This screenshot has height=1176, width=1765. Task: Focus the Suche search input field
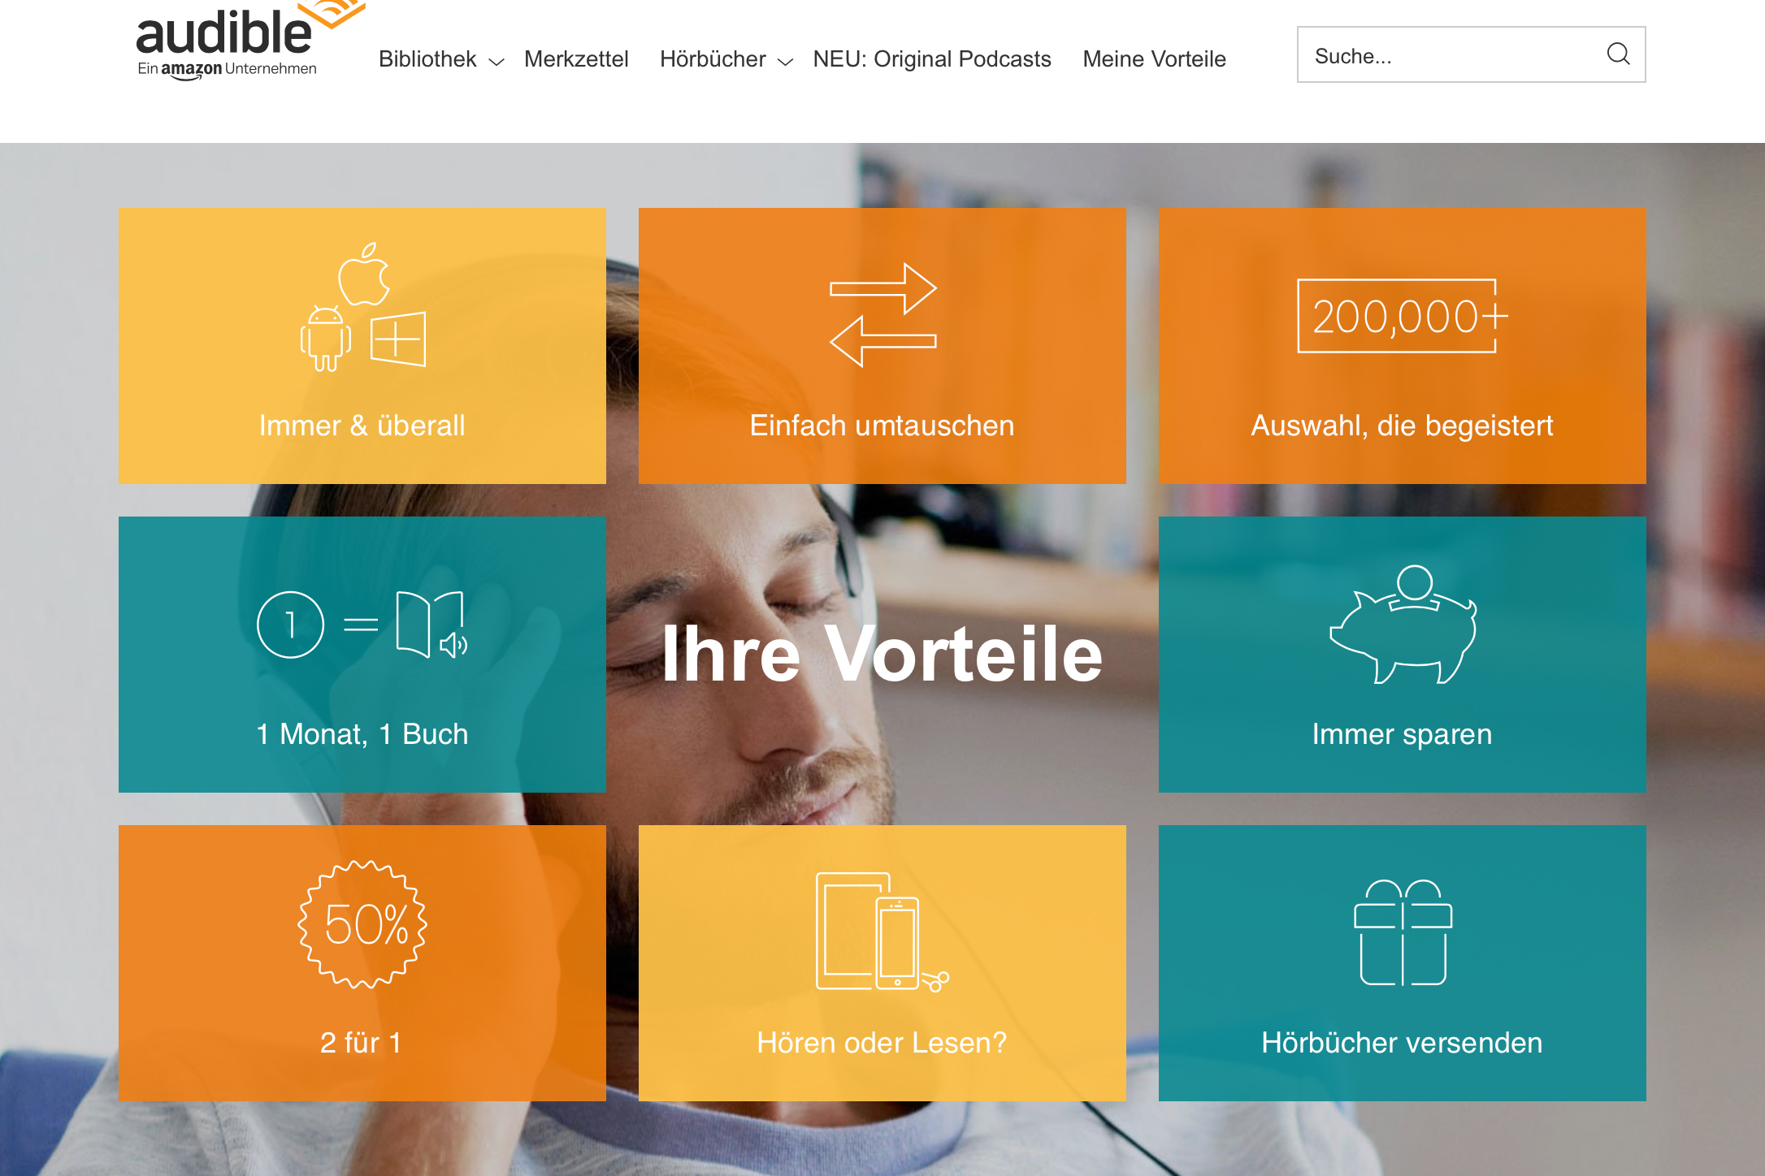tap(1455, 54)
